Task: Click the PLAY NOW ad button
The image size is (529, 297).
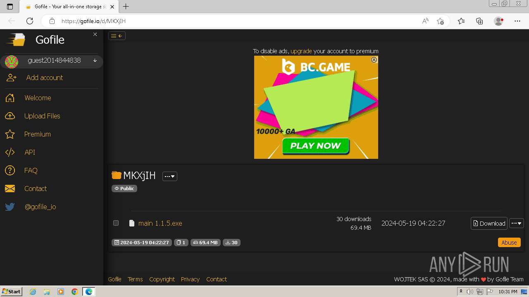Action: [x=316, y=146]
